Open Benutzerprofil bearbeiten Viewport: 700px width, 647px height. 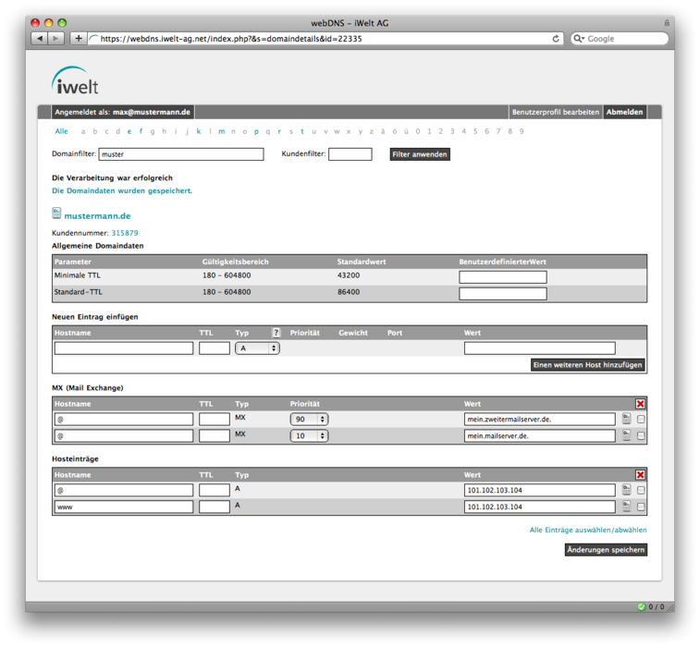pos(556,112)
